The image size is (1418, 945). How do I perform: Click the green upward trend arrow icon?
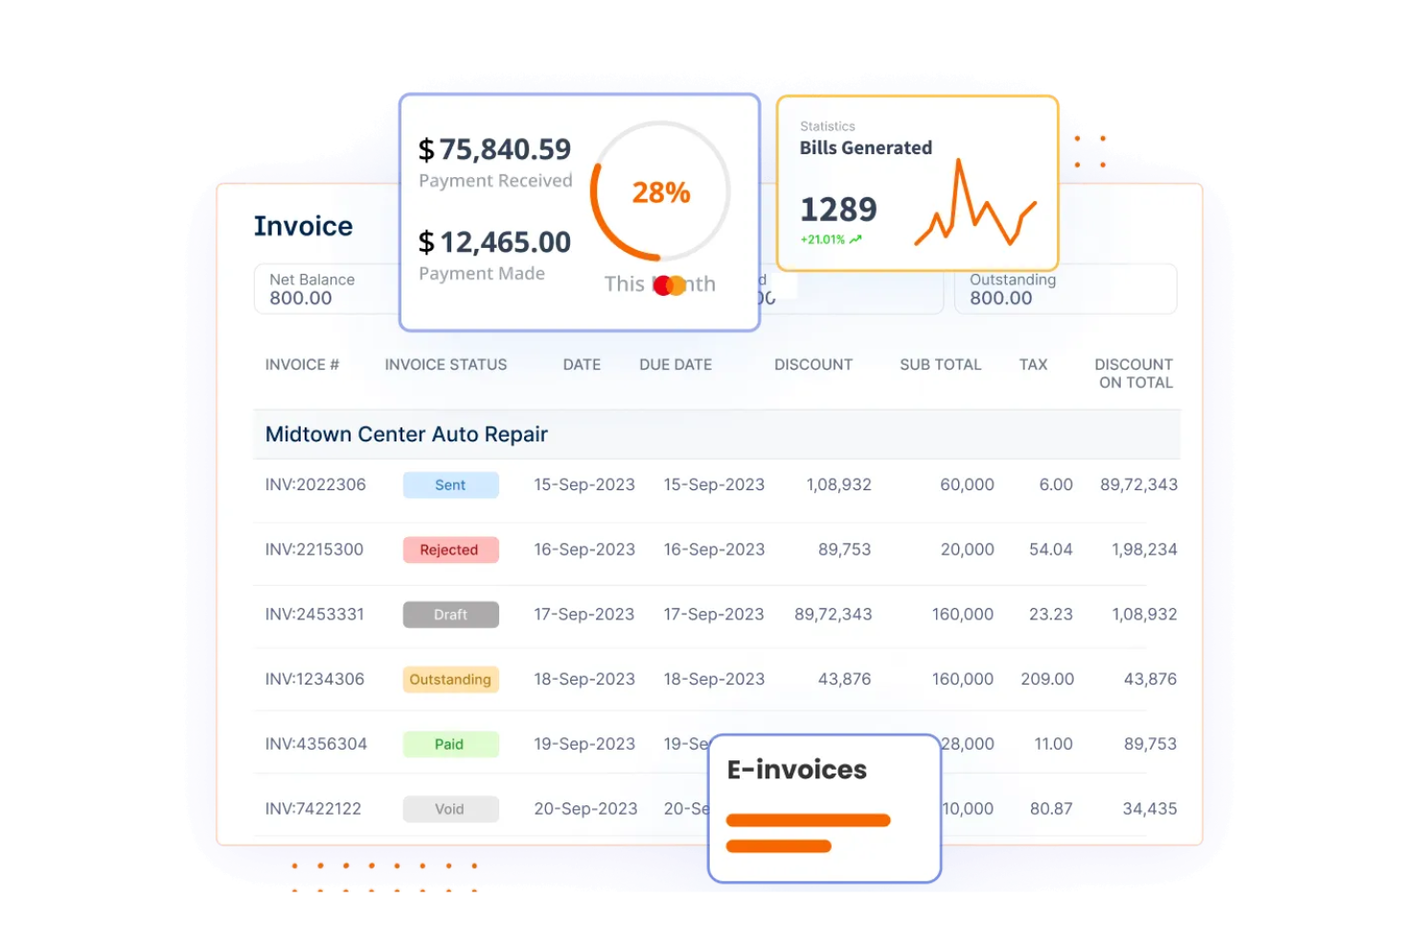[858, 239]
